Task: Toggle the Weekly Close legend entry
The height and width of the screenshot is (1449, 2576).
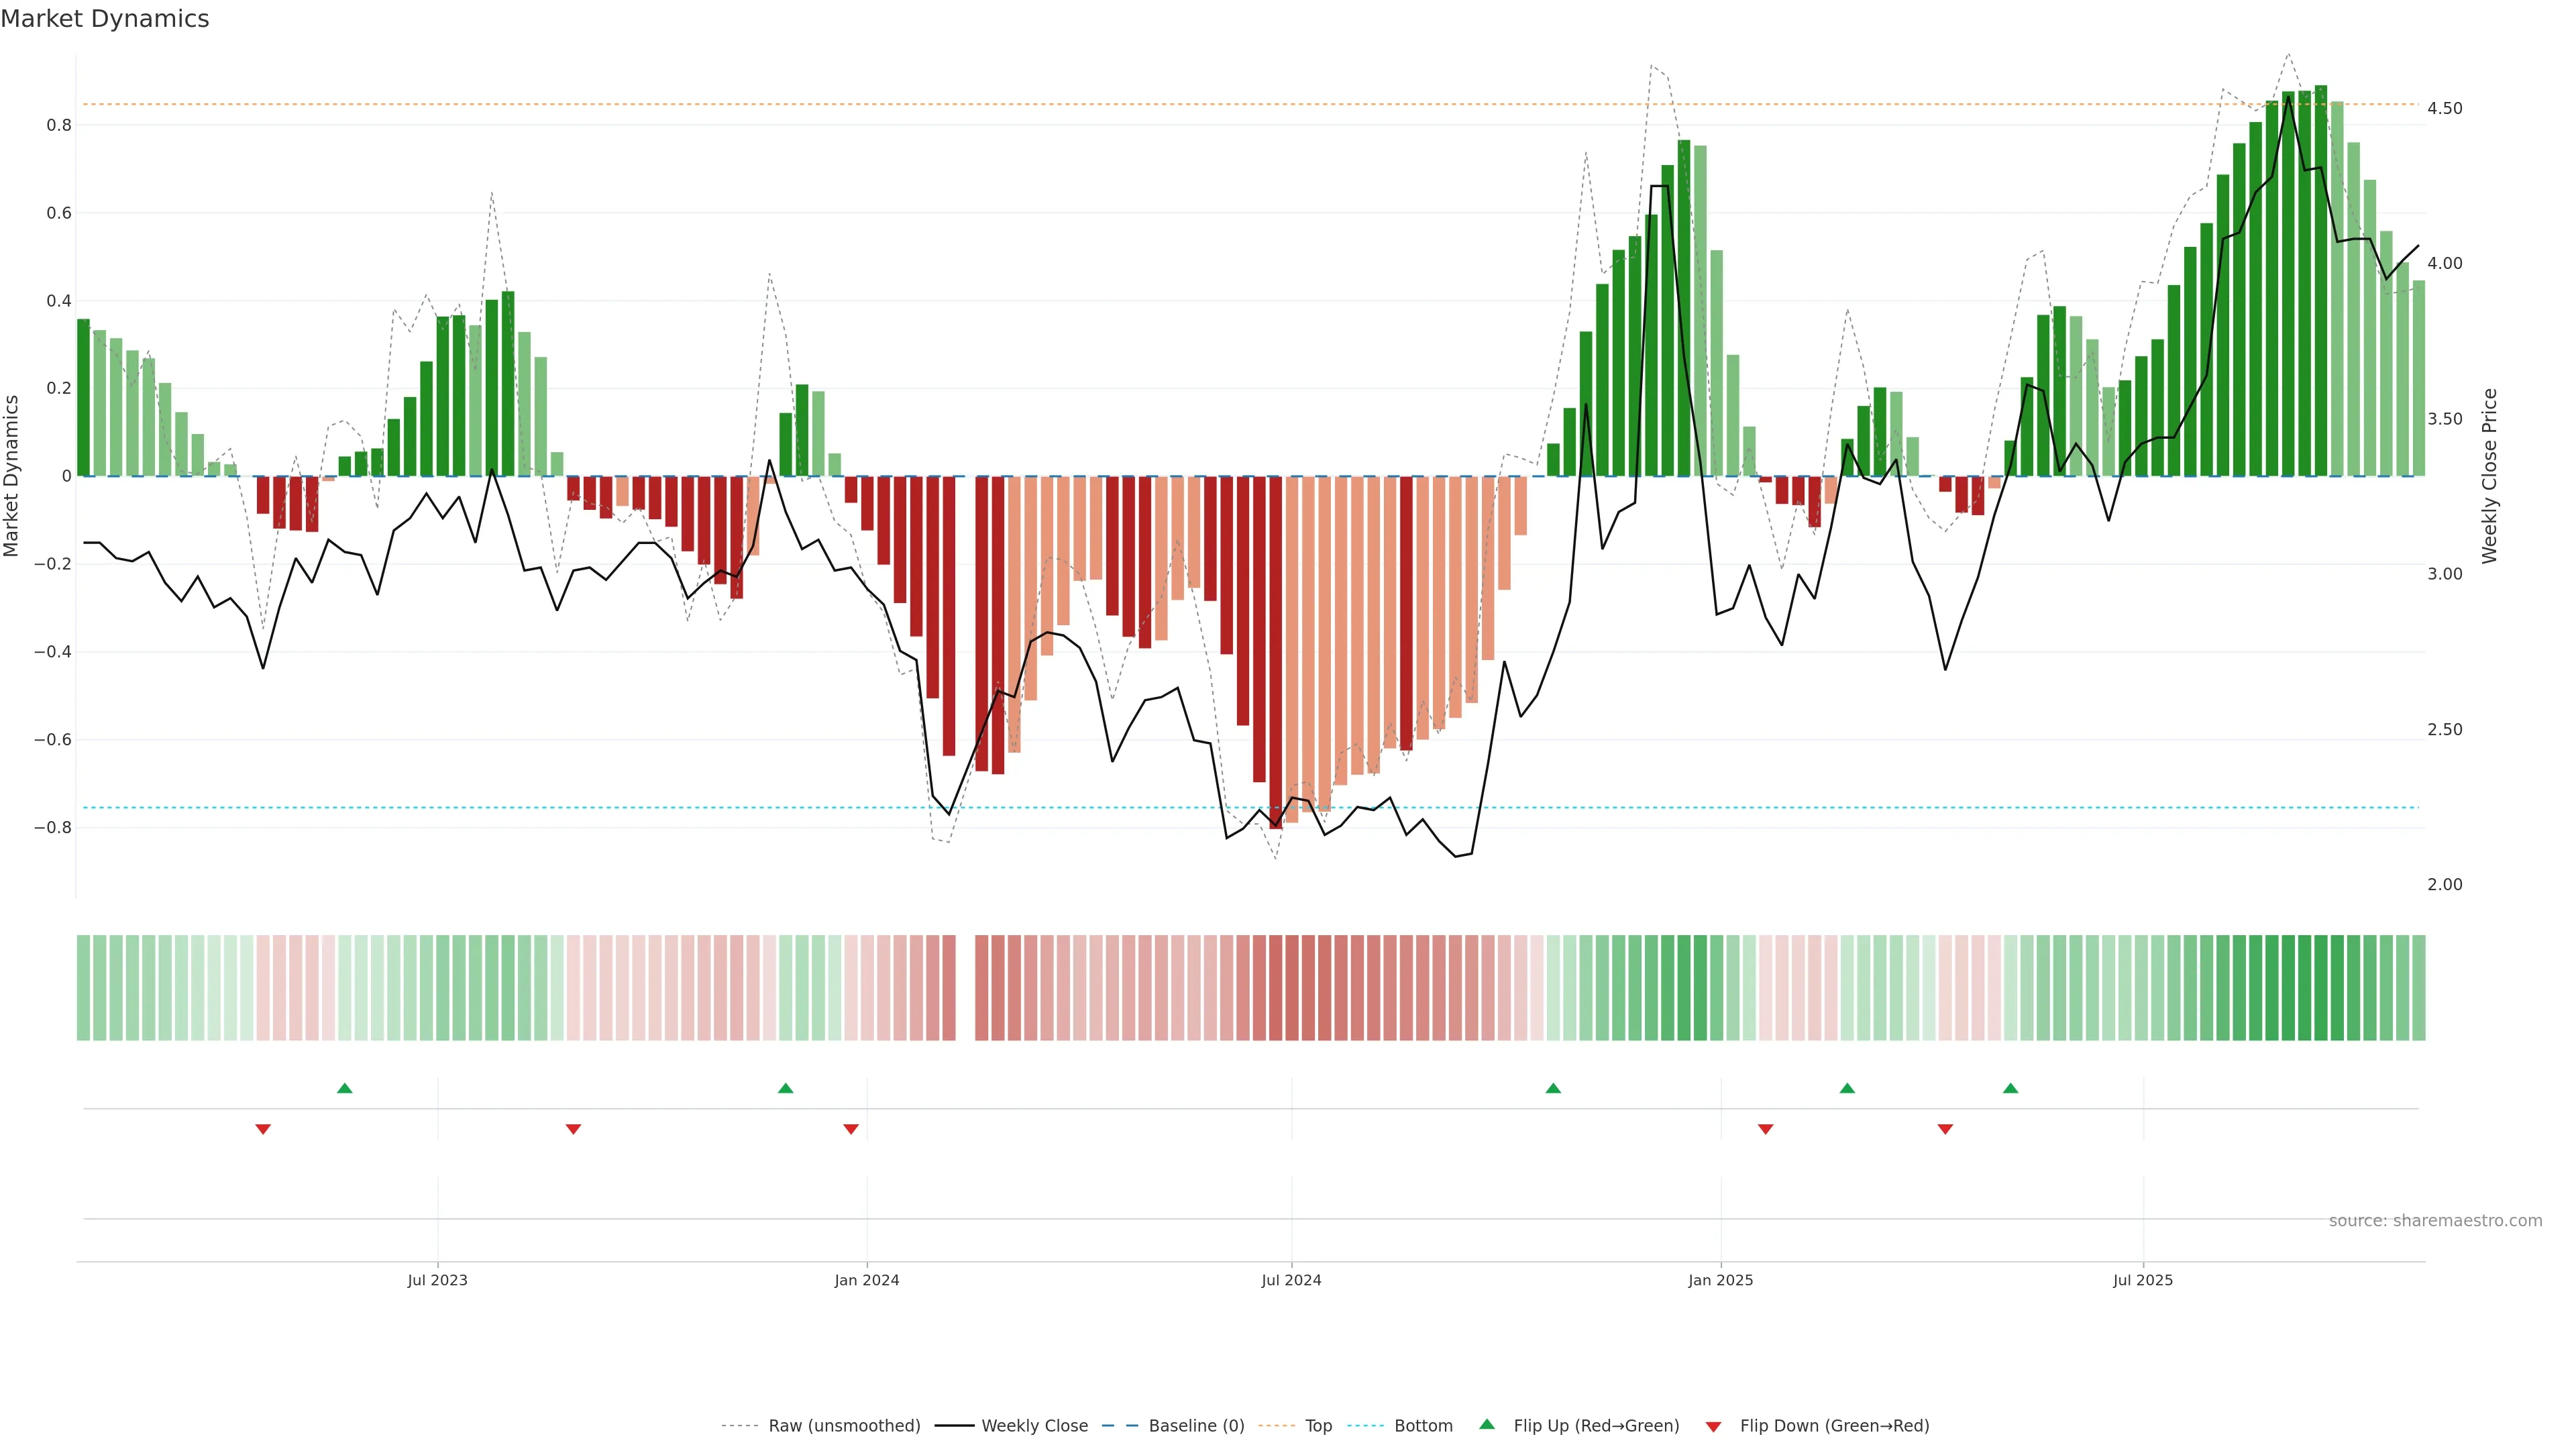Action: (1034, 1425)
